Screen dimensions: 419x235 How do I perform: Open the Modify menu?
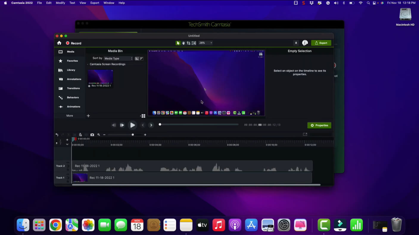(60, 3)
